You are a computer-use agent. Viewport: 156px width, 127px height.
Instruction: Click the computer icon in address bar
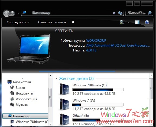(24, 13)
